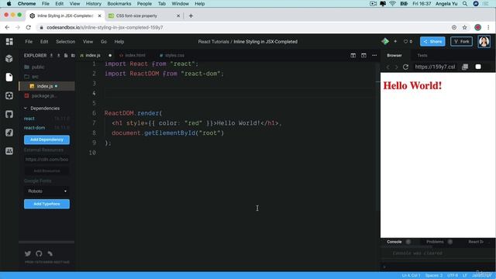Open Configuration Files gear icon in sidebar
The image size is (496, 279).
point(9,95)
